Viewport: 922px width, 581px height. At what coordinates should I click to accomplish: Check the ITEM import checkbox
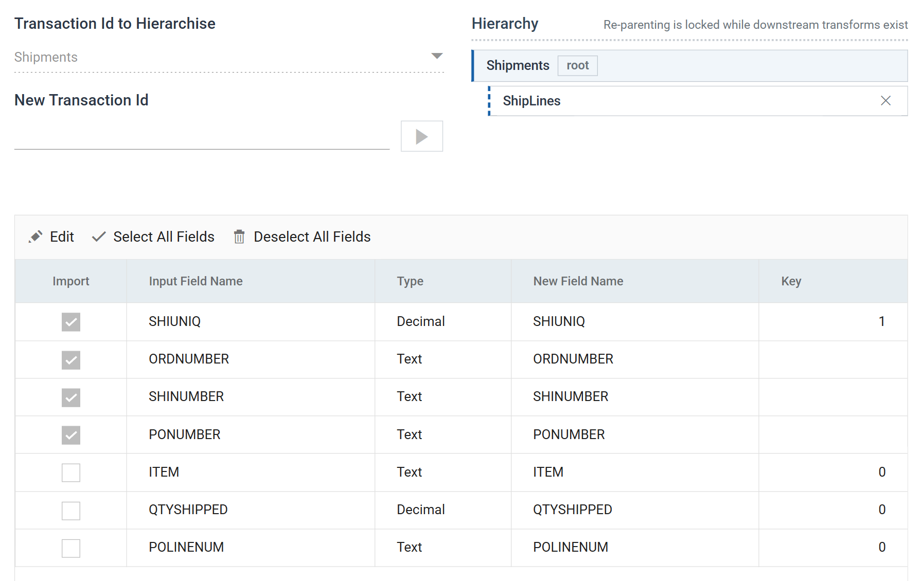click(71, 473)
